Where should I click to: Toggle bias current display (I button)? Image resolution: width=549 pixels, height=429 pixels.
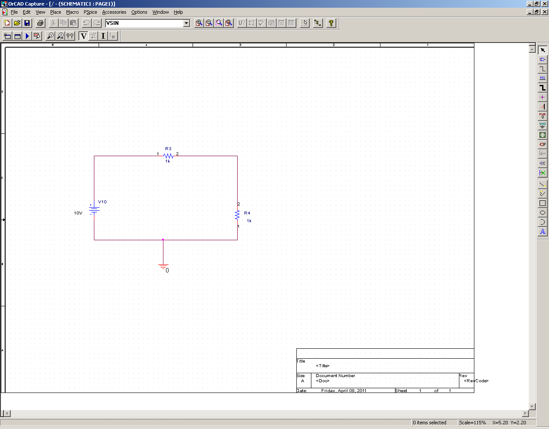(x=103, y=36)
